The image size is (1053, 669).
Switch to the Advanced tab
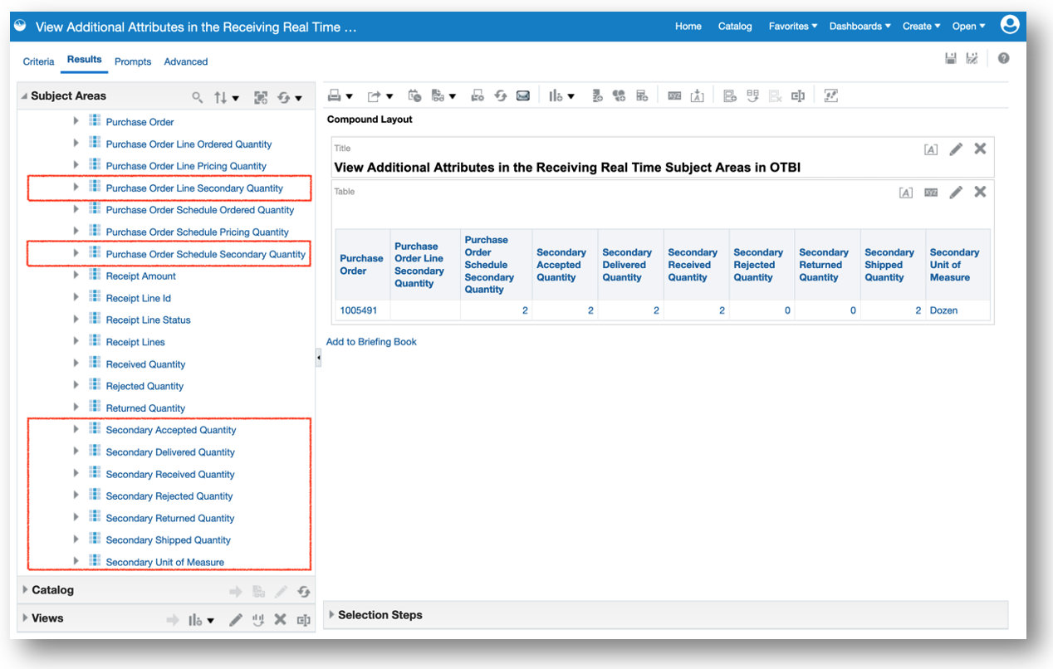point(186,61)
